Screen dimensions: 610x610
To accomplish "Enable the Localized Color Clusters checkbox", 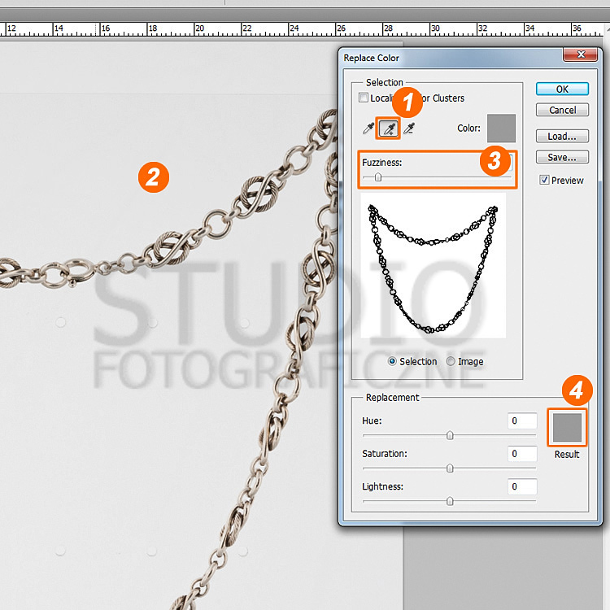I will coord(364,98).
